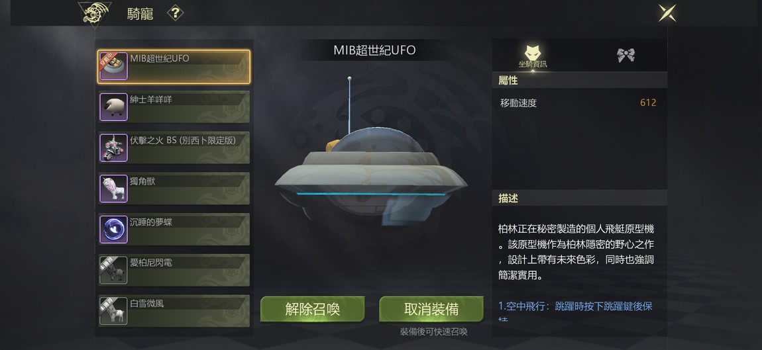Select the 獨角獸 unicorn icon
This screenshot has height=350, width=762.
click(114, 189)
